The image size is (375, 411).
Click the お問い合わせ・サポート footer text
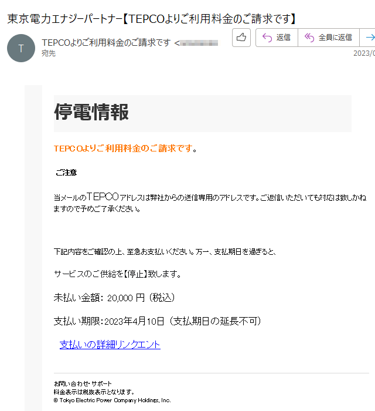point(83,384)
